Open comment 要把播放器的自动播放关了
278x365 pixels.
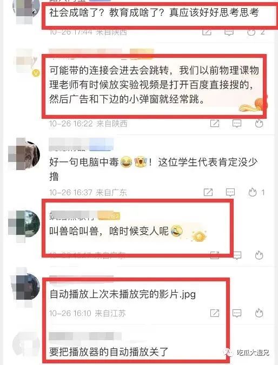coord(109,352)
